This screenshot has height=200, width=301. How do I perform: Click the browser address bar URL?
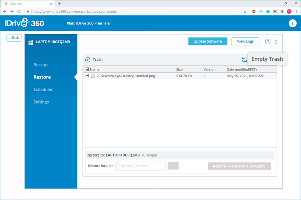(74, 12)
